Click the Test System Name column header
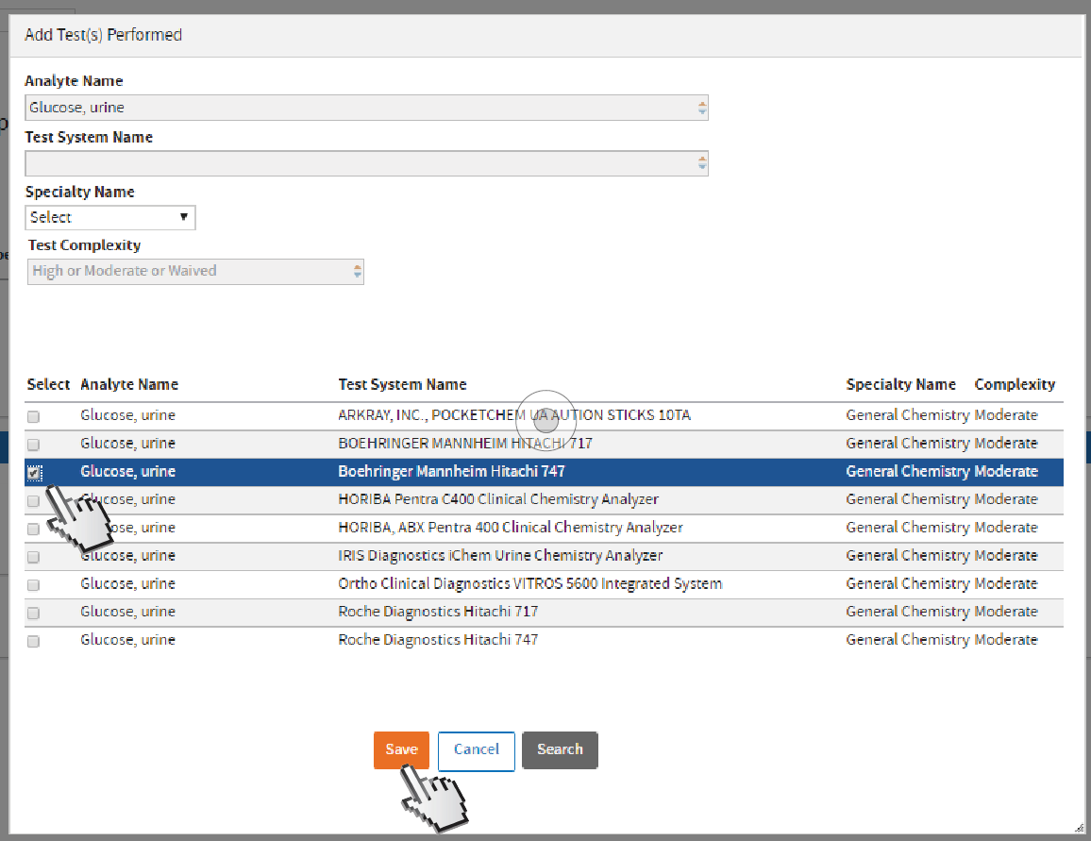1091x841 pixels. (x=402, y=384)
